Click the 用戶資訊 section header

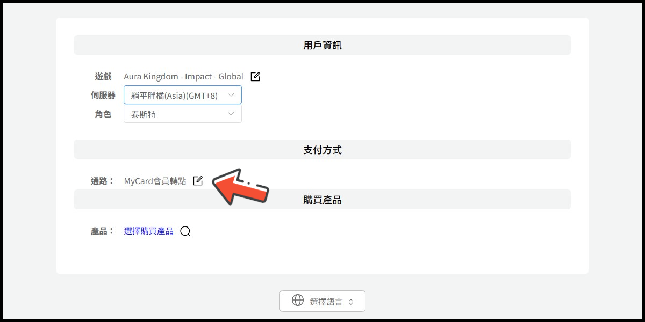click(322, 45)
